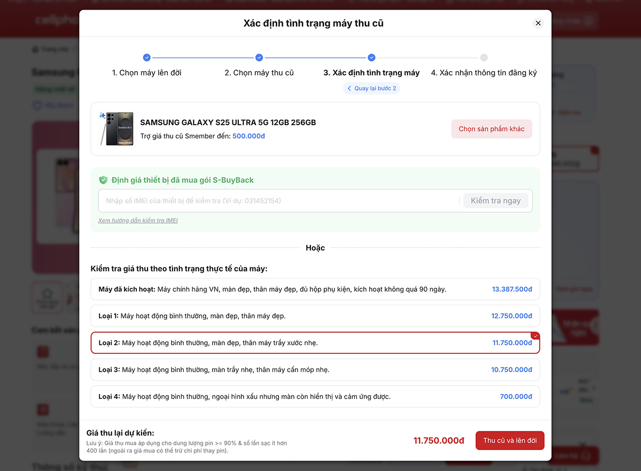The width and height of the screenshot is (641, 471).
Task: Select 'Máy đã kích hoạt' condition option
Action: [x=315, y=289]
